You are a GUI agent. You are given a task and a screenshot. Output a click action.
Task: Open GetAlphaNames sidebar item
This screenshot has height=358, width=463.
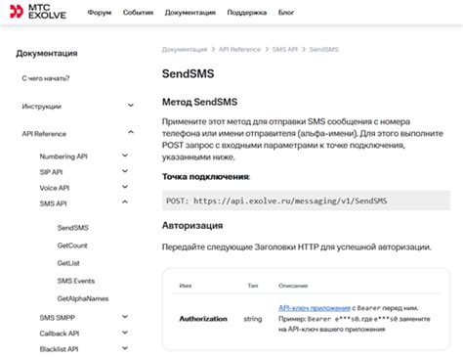point(83,298)
